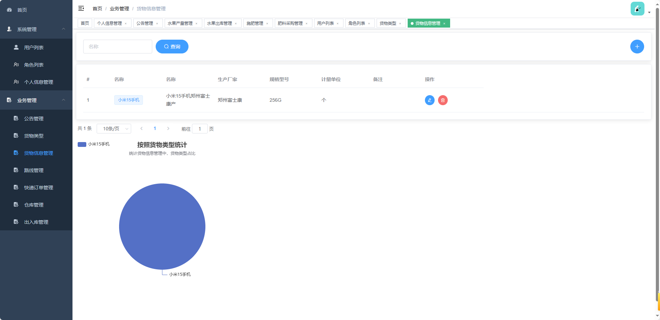Open 出入库管理 from the sidebar
Viewport: 660px width, 320px height.
click(36, 222)
